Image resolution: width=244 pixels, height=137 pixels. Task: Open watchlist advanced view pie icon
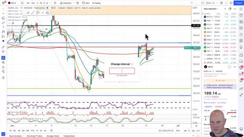[x=230, y=9]
